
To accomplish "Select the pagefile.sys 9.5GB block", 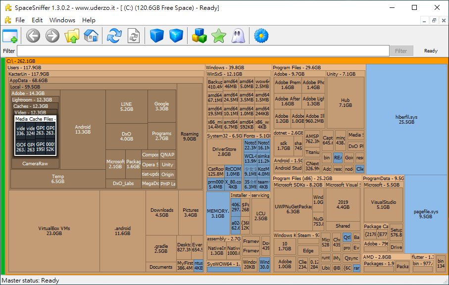I will pyautogui.click(x=426, y=213).
